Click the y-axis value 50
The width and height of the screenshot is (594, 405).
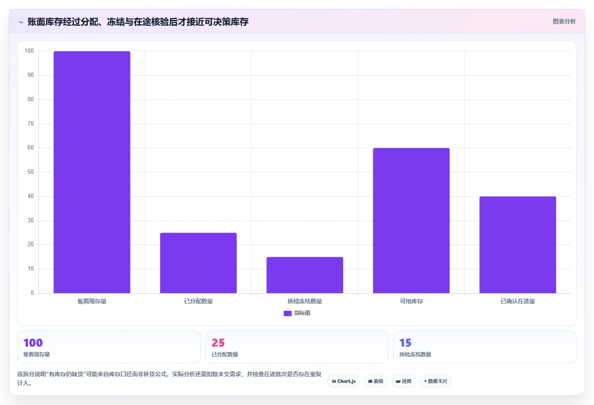(30, 172)
